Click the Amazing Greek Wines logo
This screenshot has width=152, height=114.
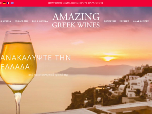click(76, 20)
